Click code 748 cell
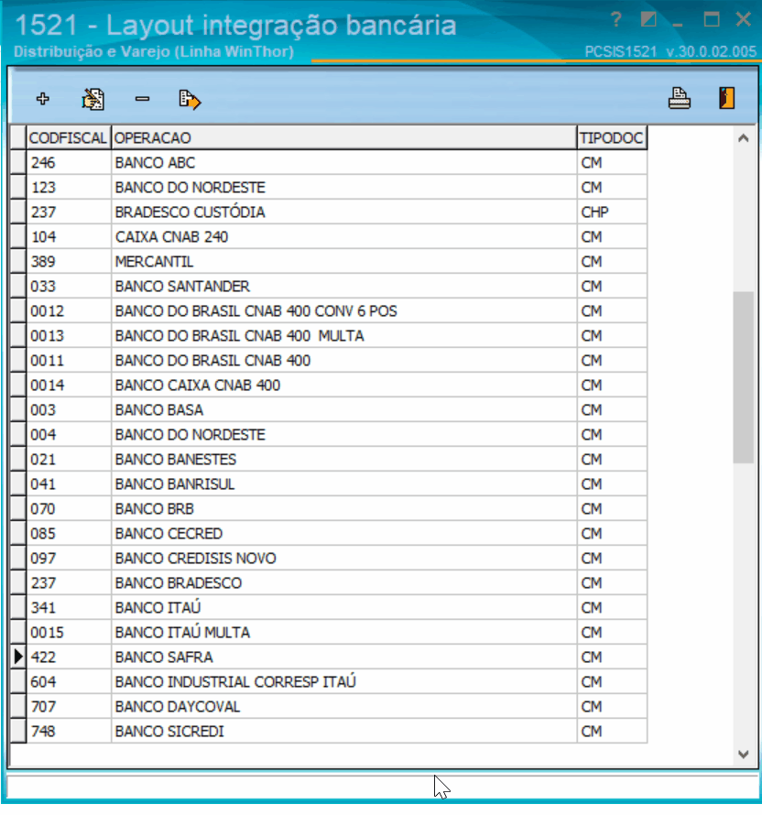 pyautogui.click(x=69, y=732)
